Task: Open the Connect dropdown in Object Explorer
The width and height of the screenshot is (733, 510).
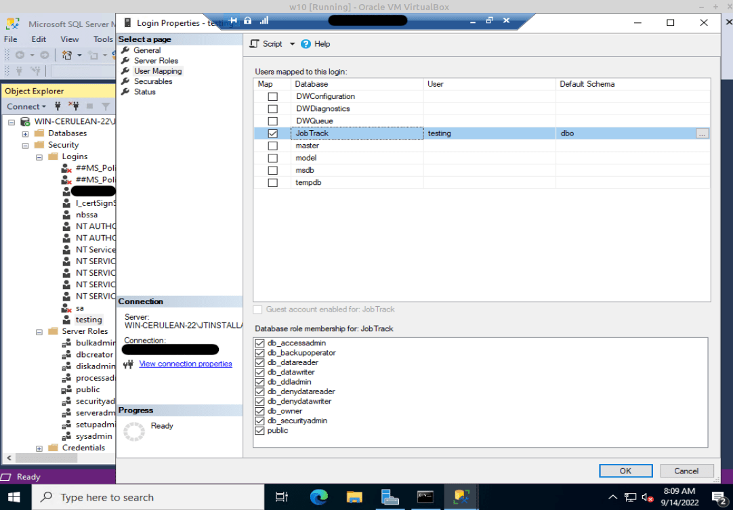Action: 26,106
